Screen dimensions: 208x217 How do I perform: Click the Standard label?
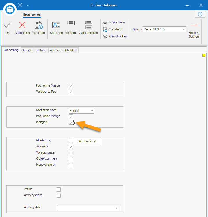click(115, 29)
